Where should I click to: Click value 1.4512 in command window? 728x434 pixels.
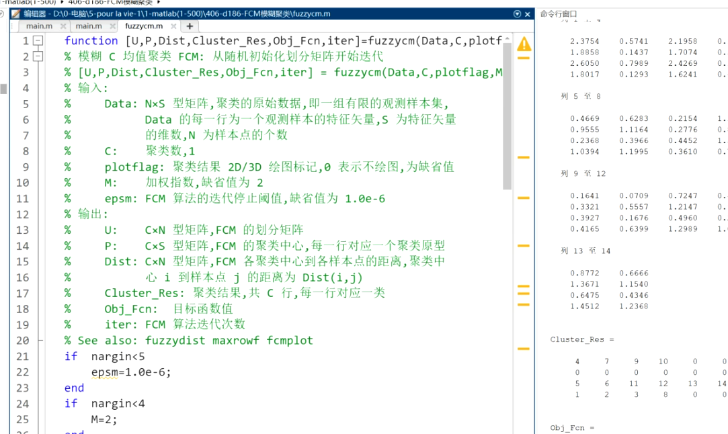point(585,306)
